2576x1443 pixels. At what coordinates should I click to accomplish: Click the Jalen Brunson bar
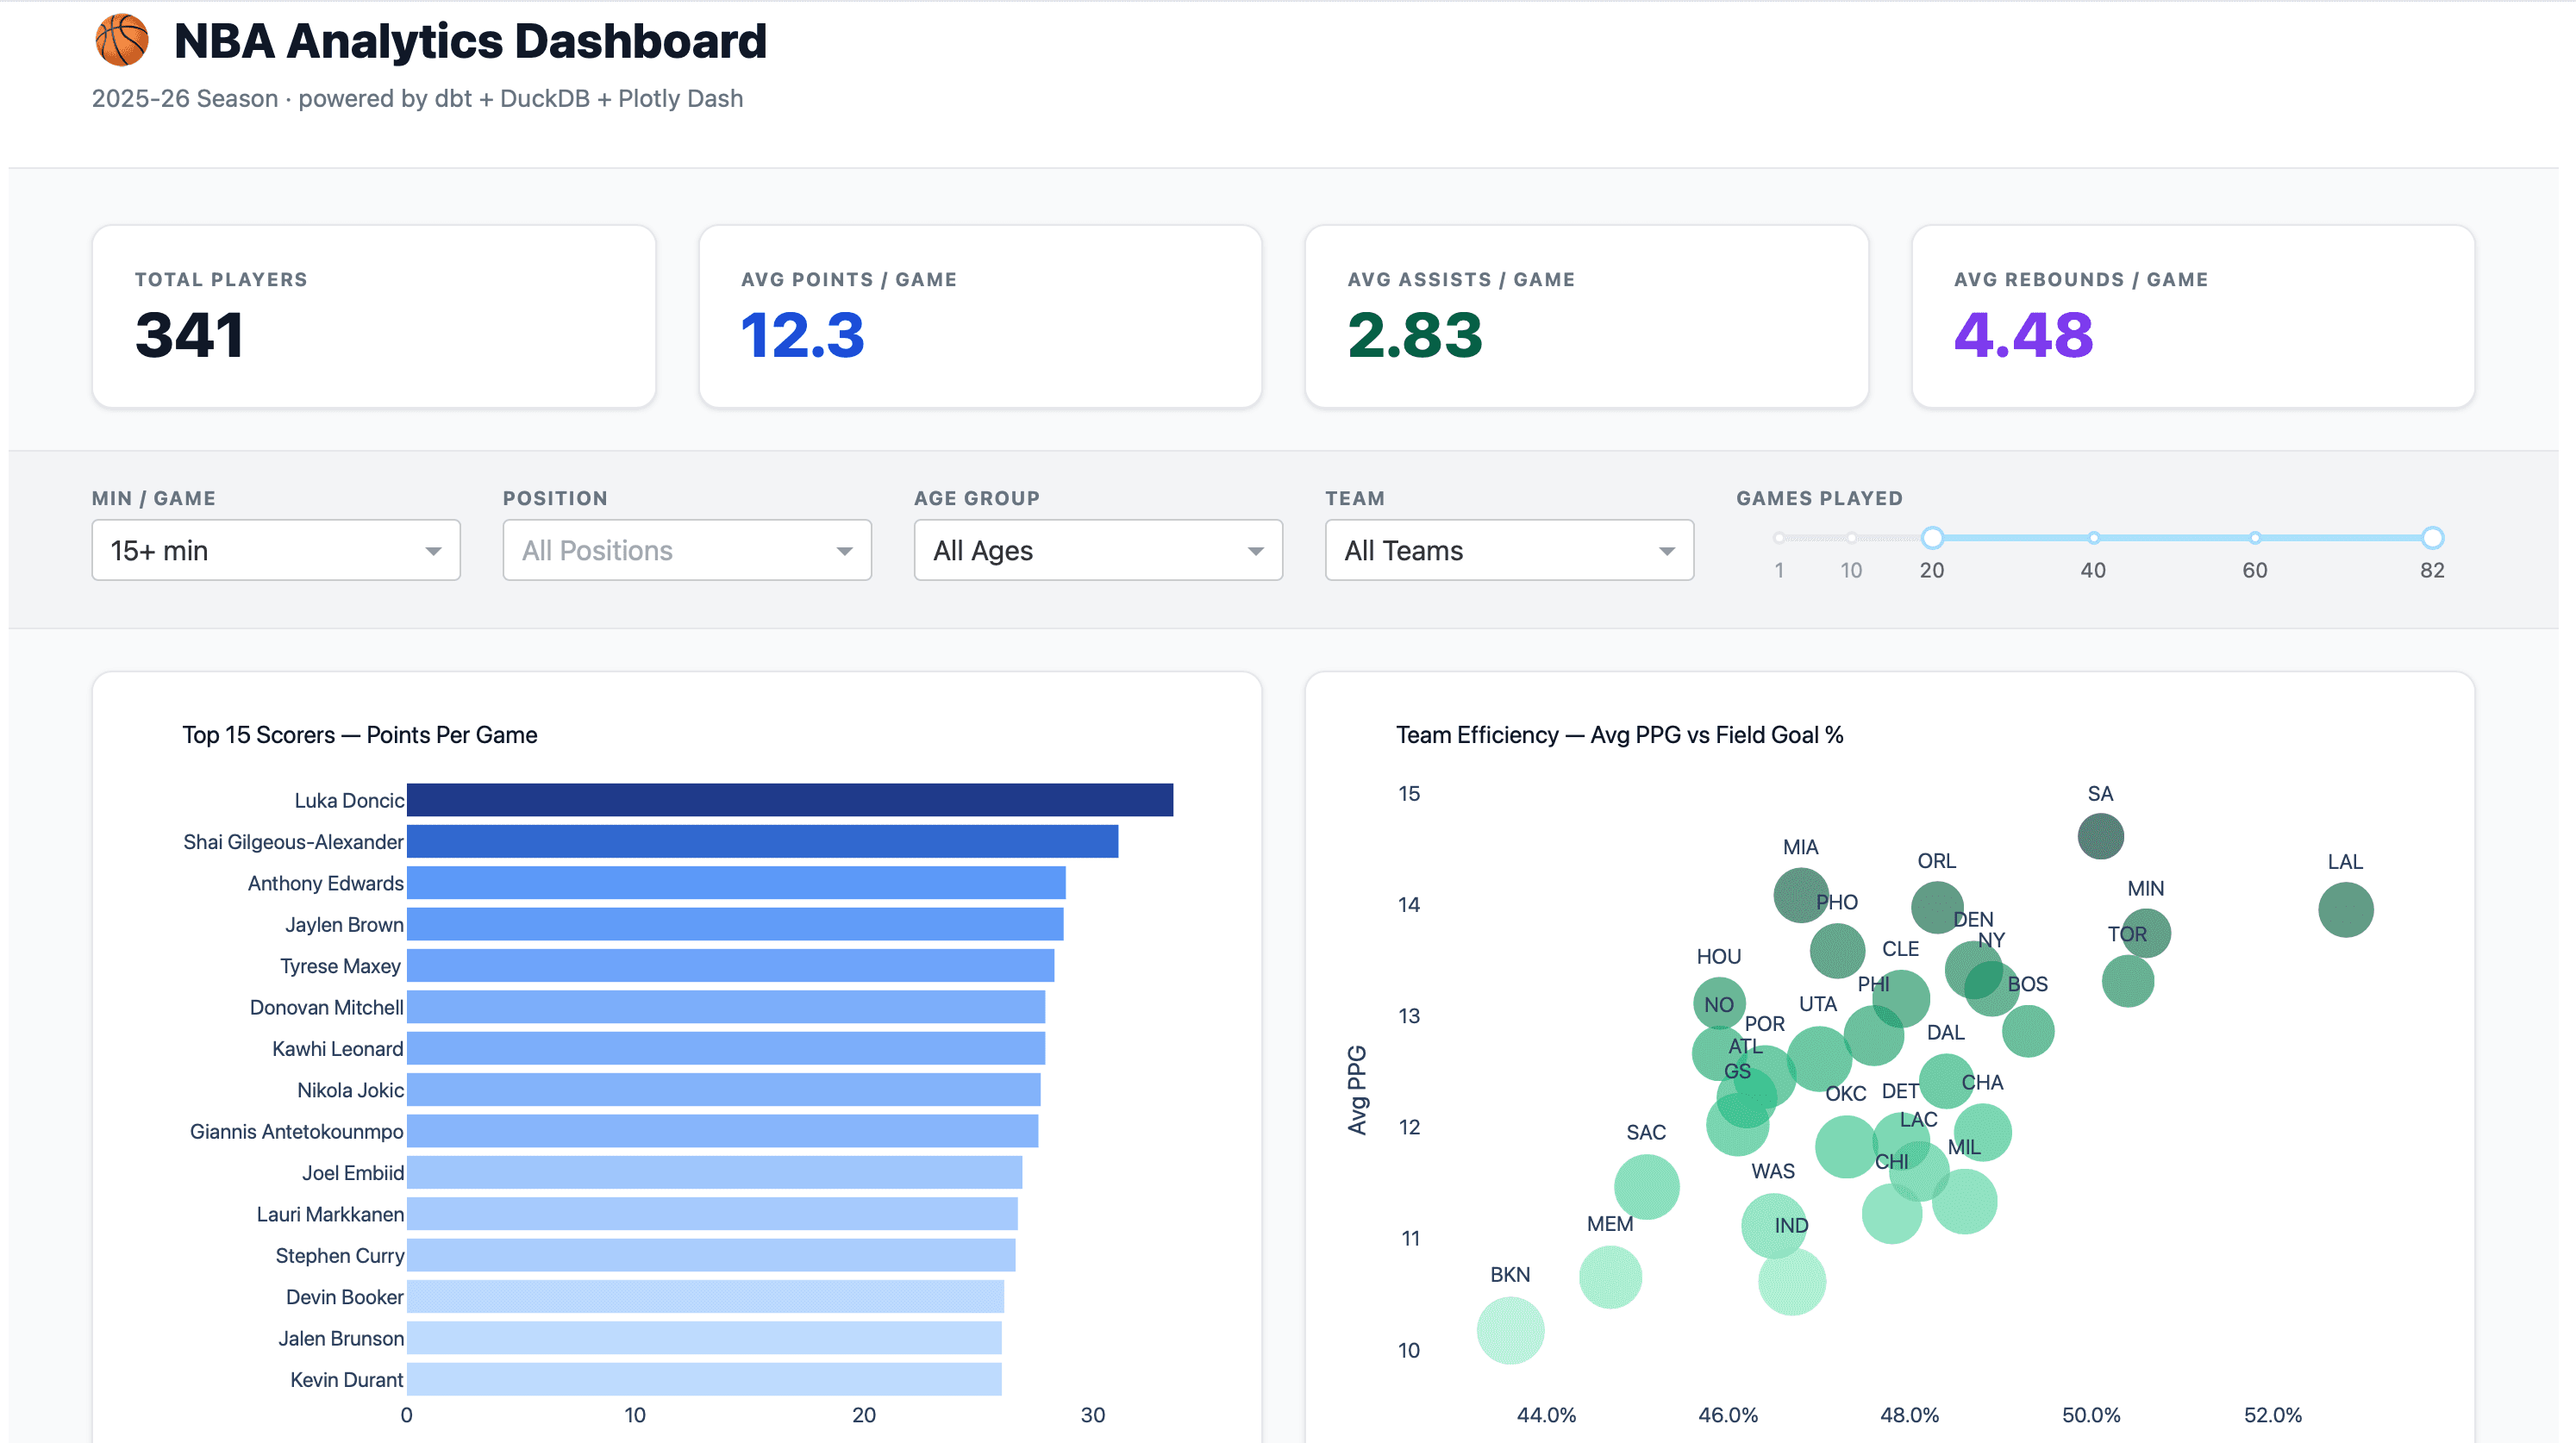tap(704, 1338)
